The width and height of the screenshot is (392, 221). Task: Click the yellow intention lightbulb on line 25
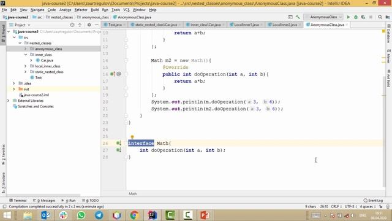[x=132, y=137]
